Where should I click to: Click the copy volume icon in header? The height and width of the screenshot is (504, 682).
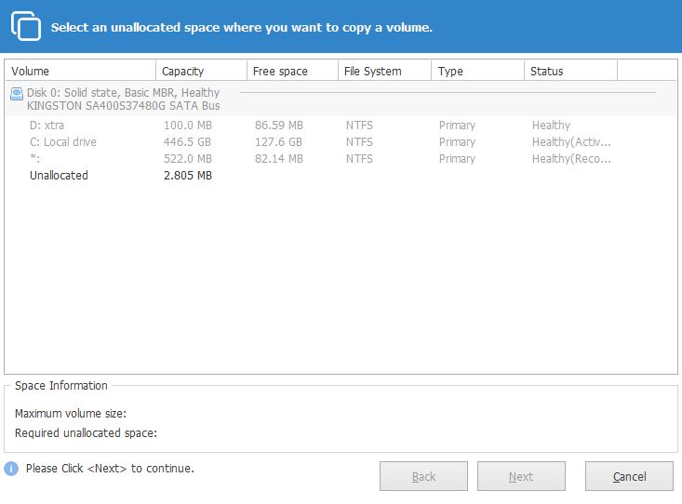coord(26,26)
